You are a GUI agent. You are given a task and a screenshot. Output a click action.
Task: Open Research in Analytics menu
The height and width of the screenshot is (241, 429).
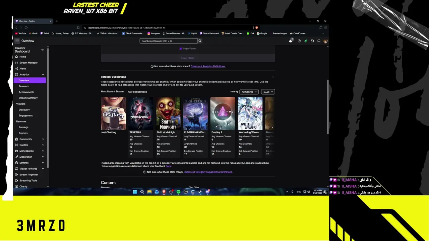(x=24, y=86)
